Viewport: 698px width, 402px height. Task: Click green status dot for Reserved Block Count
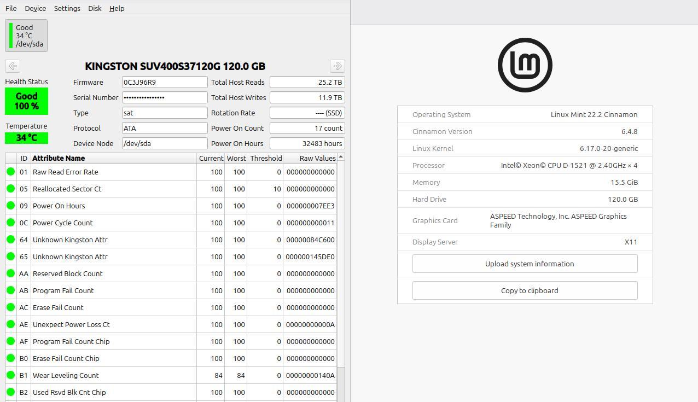(10, 273)
